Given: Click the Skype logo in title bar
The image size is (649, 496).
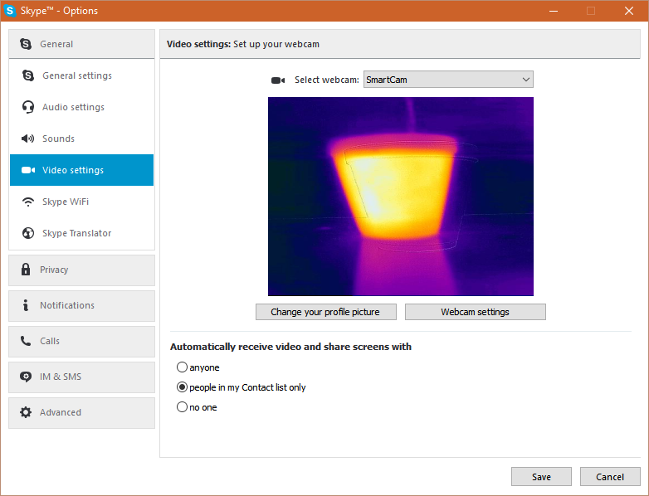Looking at the screenshot, I should coord(10,11).
